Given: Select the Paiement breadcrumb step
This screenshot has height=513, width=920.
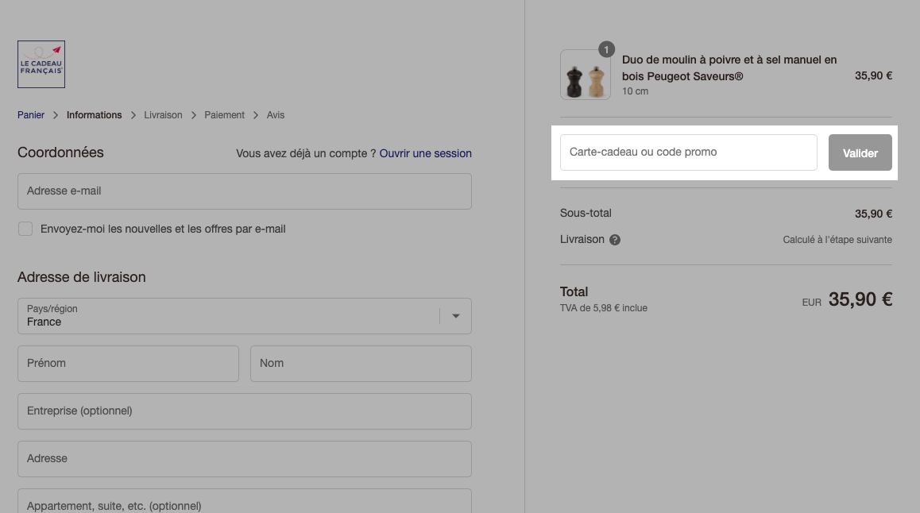Looking at the screenshot, I should [x=224, y=115].
